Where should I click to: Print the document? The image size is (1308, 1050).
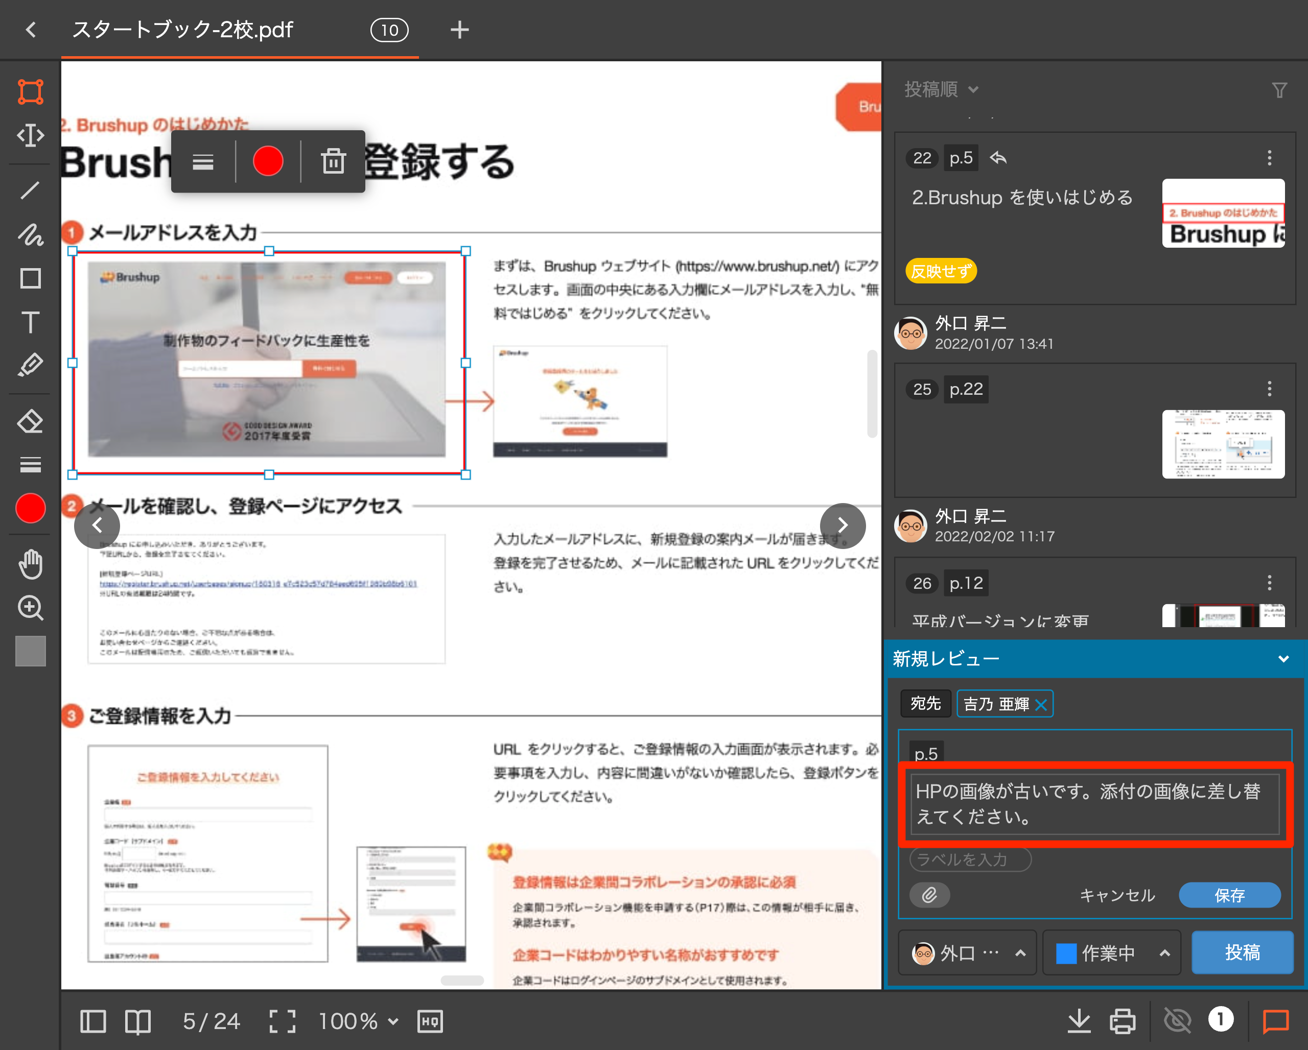pyautogui.click(x=1123, y=1021)
